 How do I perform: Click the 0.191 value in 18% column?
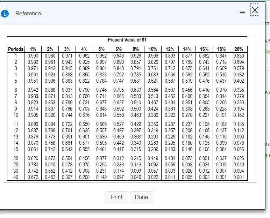coord(221,115)
